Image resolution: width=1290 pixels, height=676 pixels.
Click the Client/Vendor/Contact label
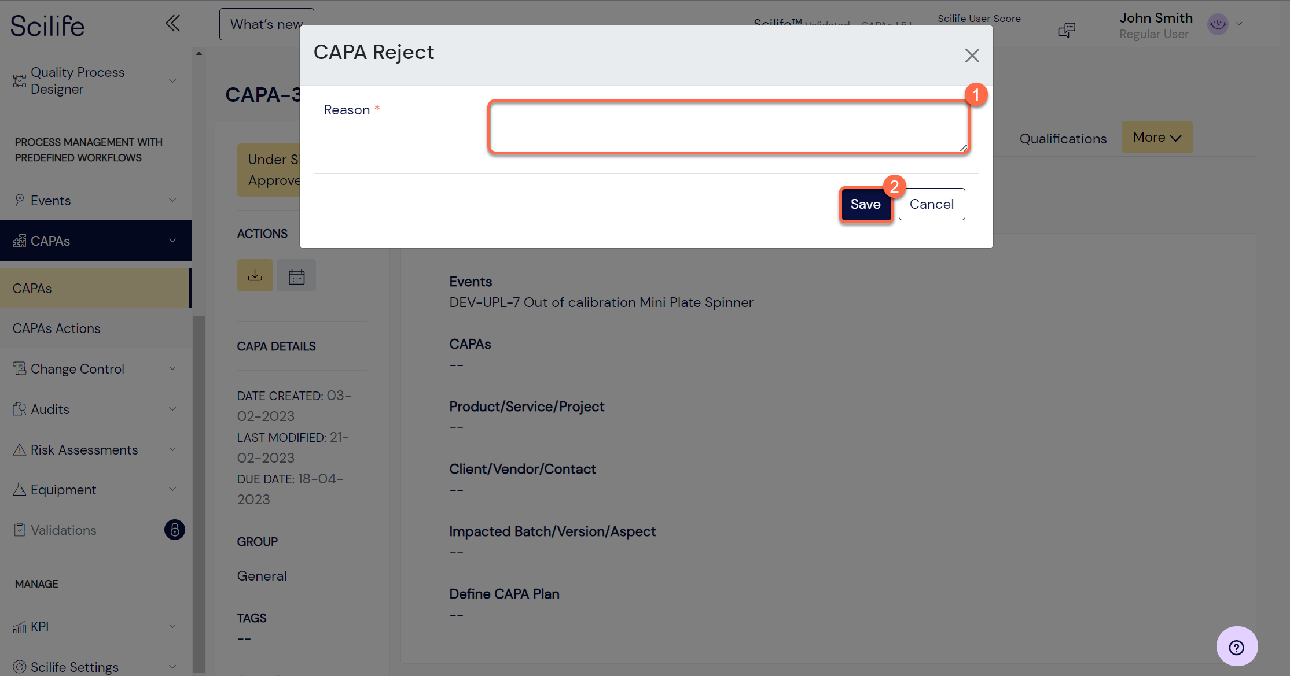pos(523,469)
